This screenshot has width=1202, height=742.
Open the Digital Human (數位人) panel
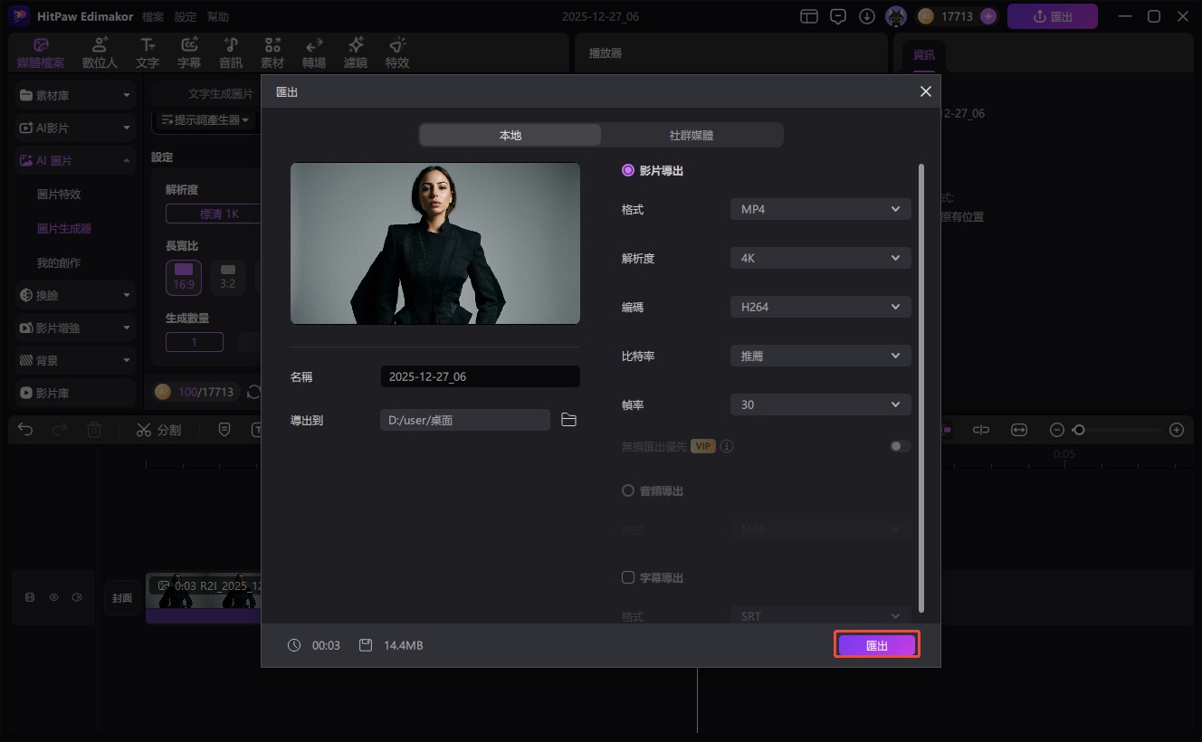pos(100,53)
